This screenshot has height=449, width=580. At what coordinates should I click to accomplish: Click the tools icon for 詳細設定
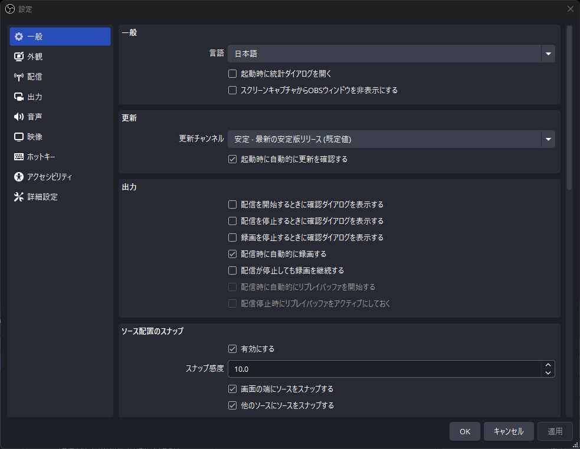pyautogui.click(x=19, y=197)
